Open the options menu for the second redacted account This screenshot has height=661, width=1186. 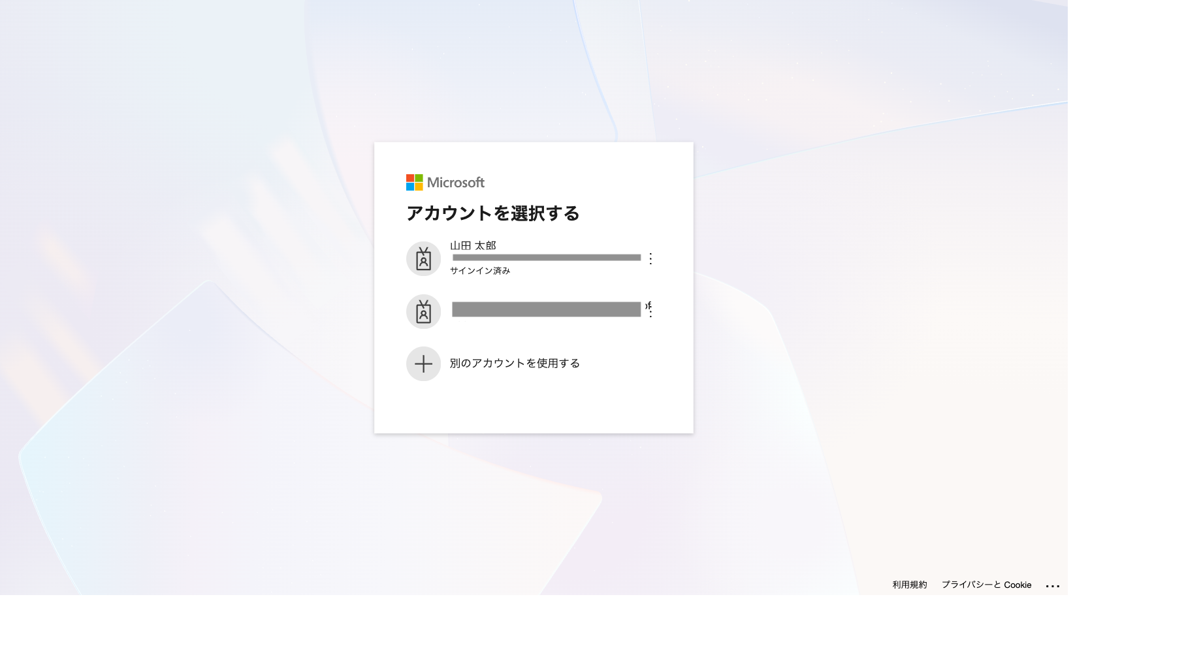650,311
